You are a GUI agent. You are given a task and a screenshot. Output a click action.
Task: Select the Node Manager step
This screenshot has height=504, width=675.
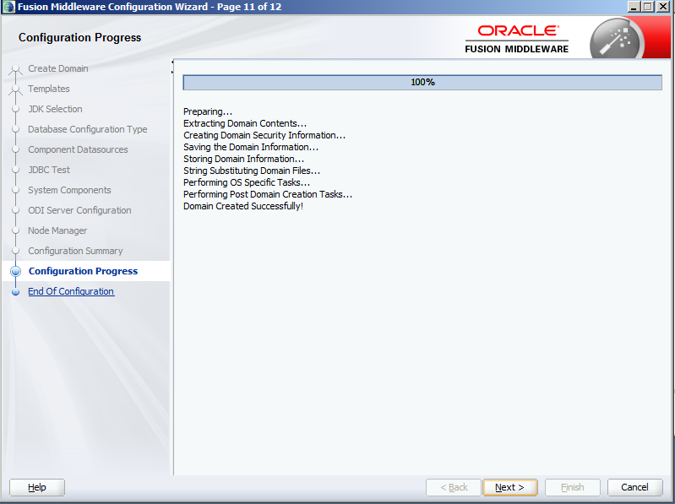tap(57, 230)
